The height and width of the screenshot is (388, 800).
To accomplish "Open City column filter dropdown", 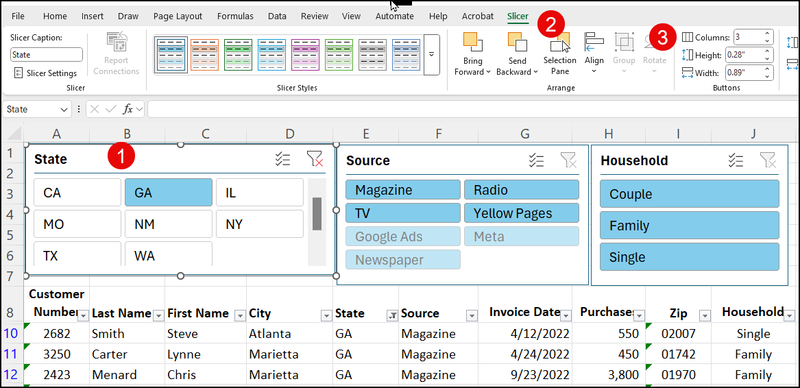I will 326,316.
